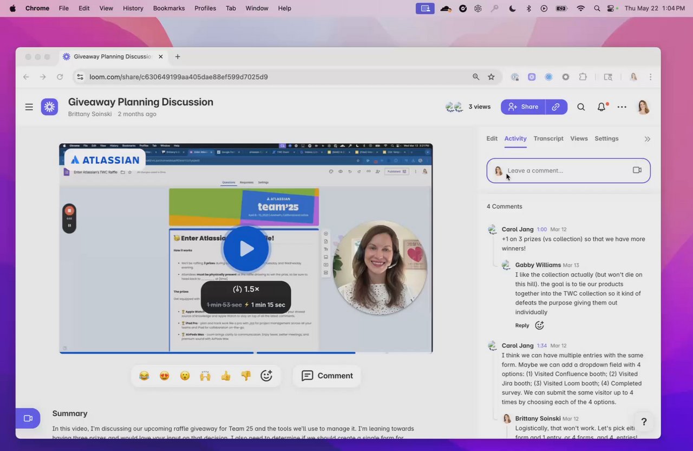Open the Chrome Extensions puzzle icon

pos(583,77)
